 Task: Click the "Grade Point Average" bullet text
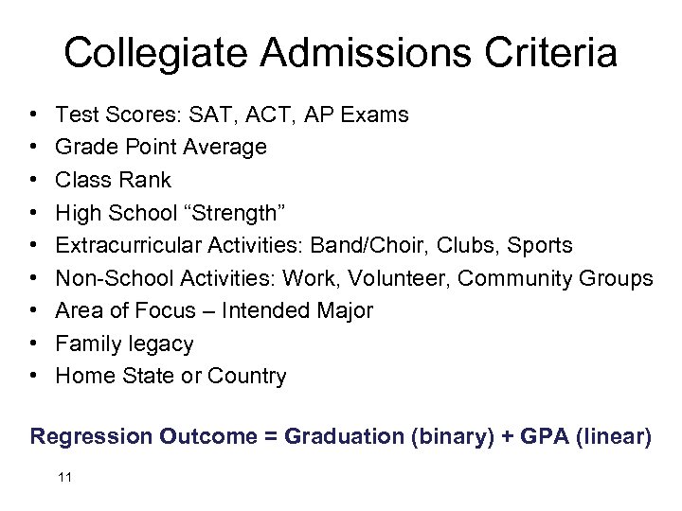point(161,148)
